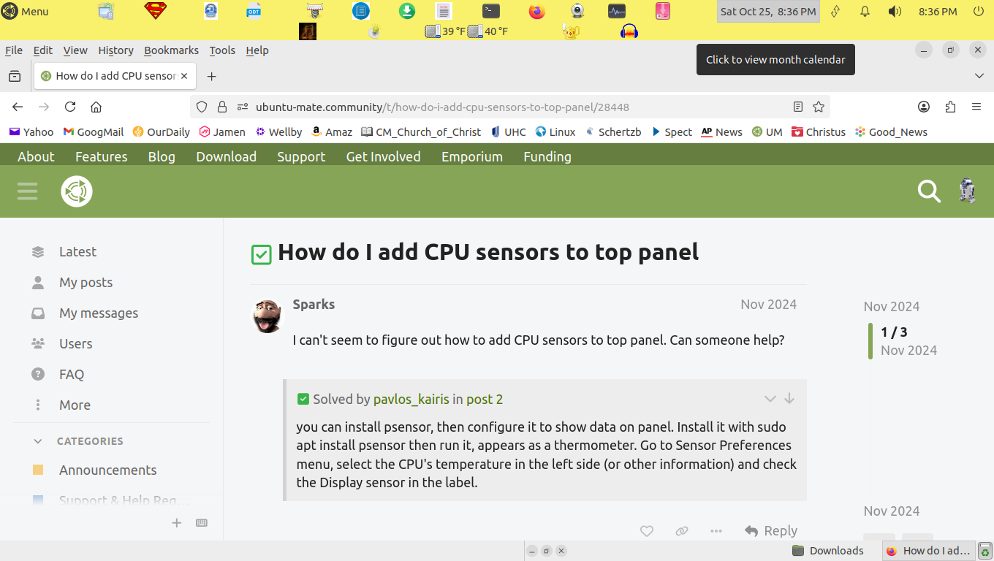Image resolution: width=994 pixels, height=561 pixels.
Task: Open the Bookmarks menu
Action: coord(171,50)
